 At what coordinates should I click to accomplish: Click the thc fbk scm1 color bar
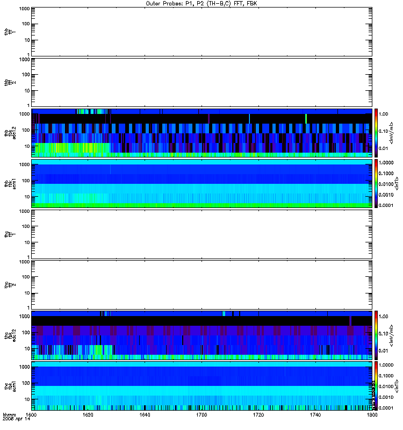[376, 386]
